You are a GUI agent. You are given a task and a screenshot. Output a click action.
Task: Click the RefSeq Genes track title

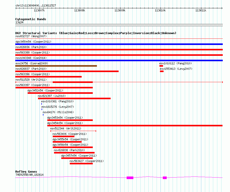(26, 172)
